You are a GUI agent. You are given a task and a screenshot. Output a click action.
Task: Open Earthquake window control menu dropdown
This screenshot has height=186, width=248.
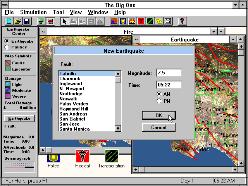[x=137, y=40]
